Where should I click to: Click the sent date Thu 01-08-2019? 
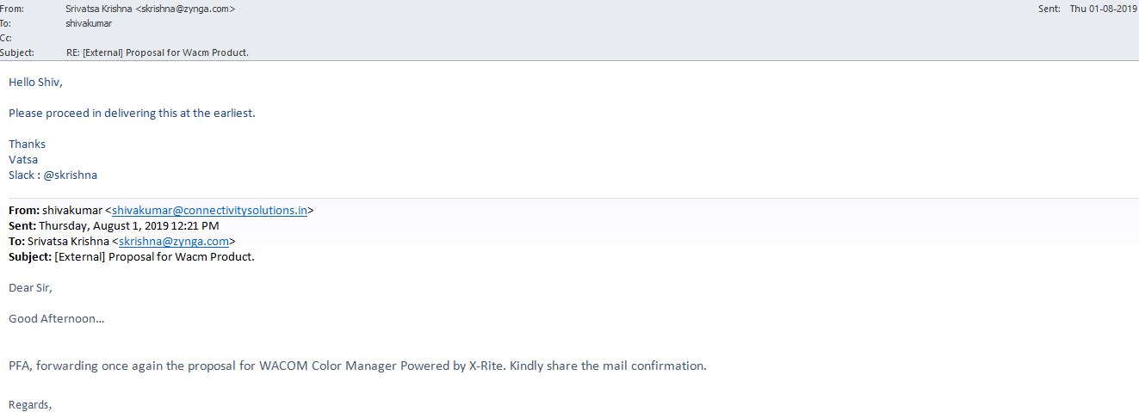[1103, 9]
